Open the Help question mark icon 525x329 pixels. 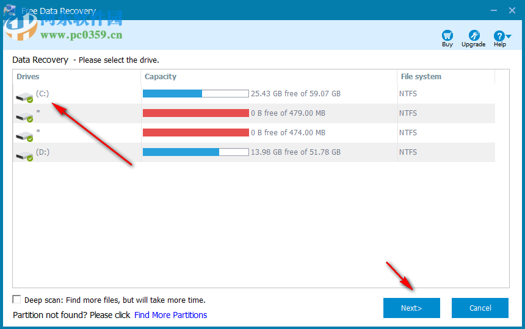tap(499, 36)
